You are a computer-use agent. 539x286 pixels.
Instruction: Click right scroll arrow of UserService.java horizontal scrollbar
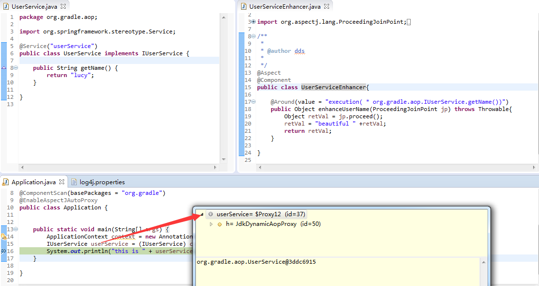pyautogui.click(x=215, y=167)
